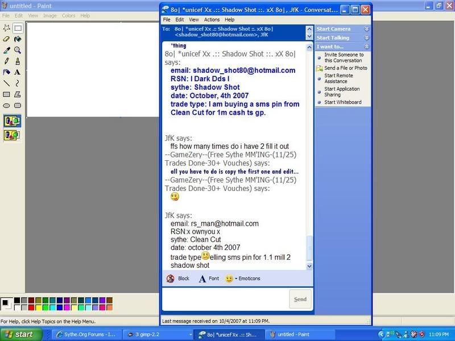Select the Rectangle shape tool
Viewport: 455px width, 341px height.
click(x=6, y=94)
